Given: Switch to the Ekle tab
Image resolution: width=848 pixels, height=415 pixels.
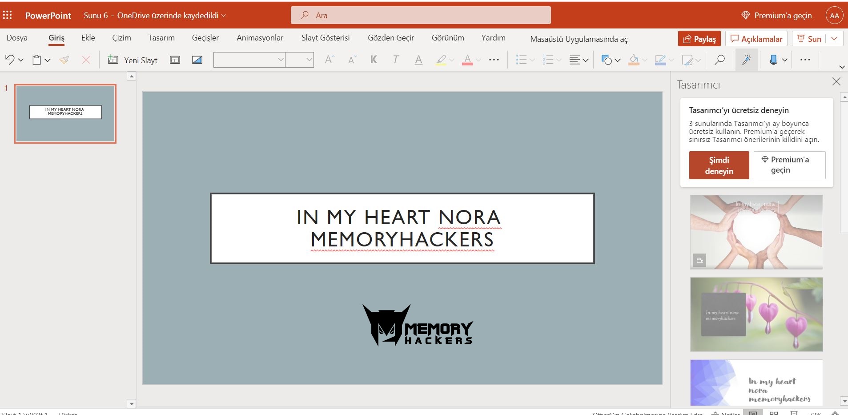Looking at the screenshot, I should point(88,38).
